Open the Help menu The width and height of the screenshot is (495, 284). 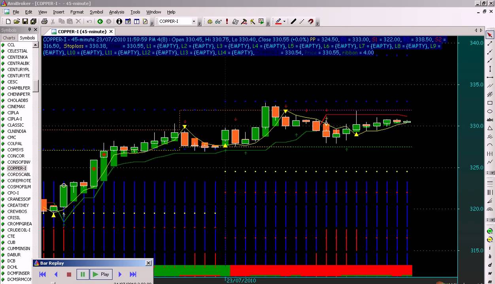(171, 12)
